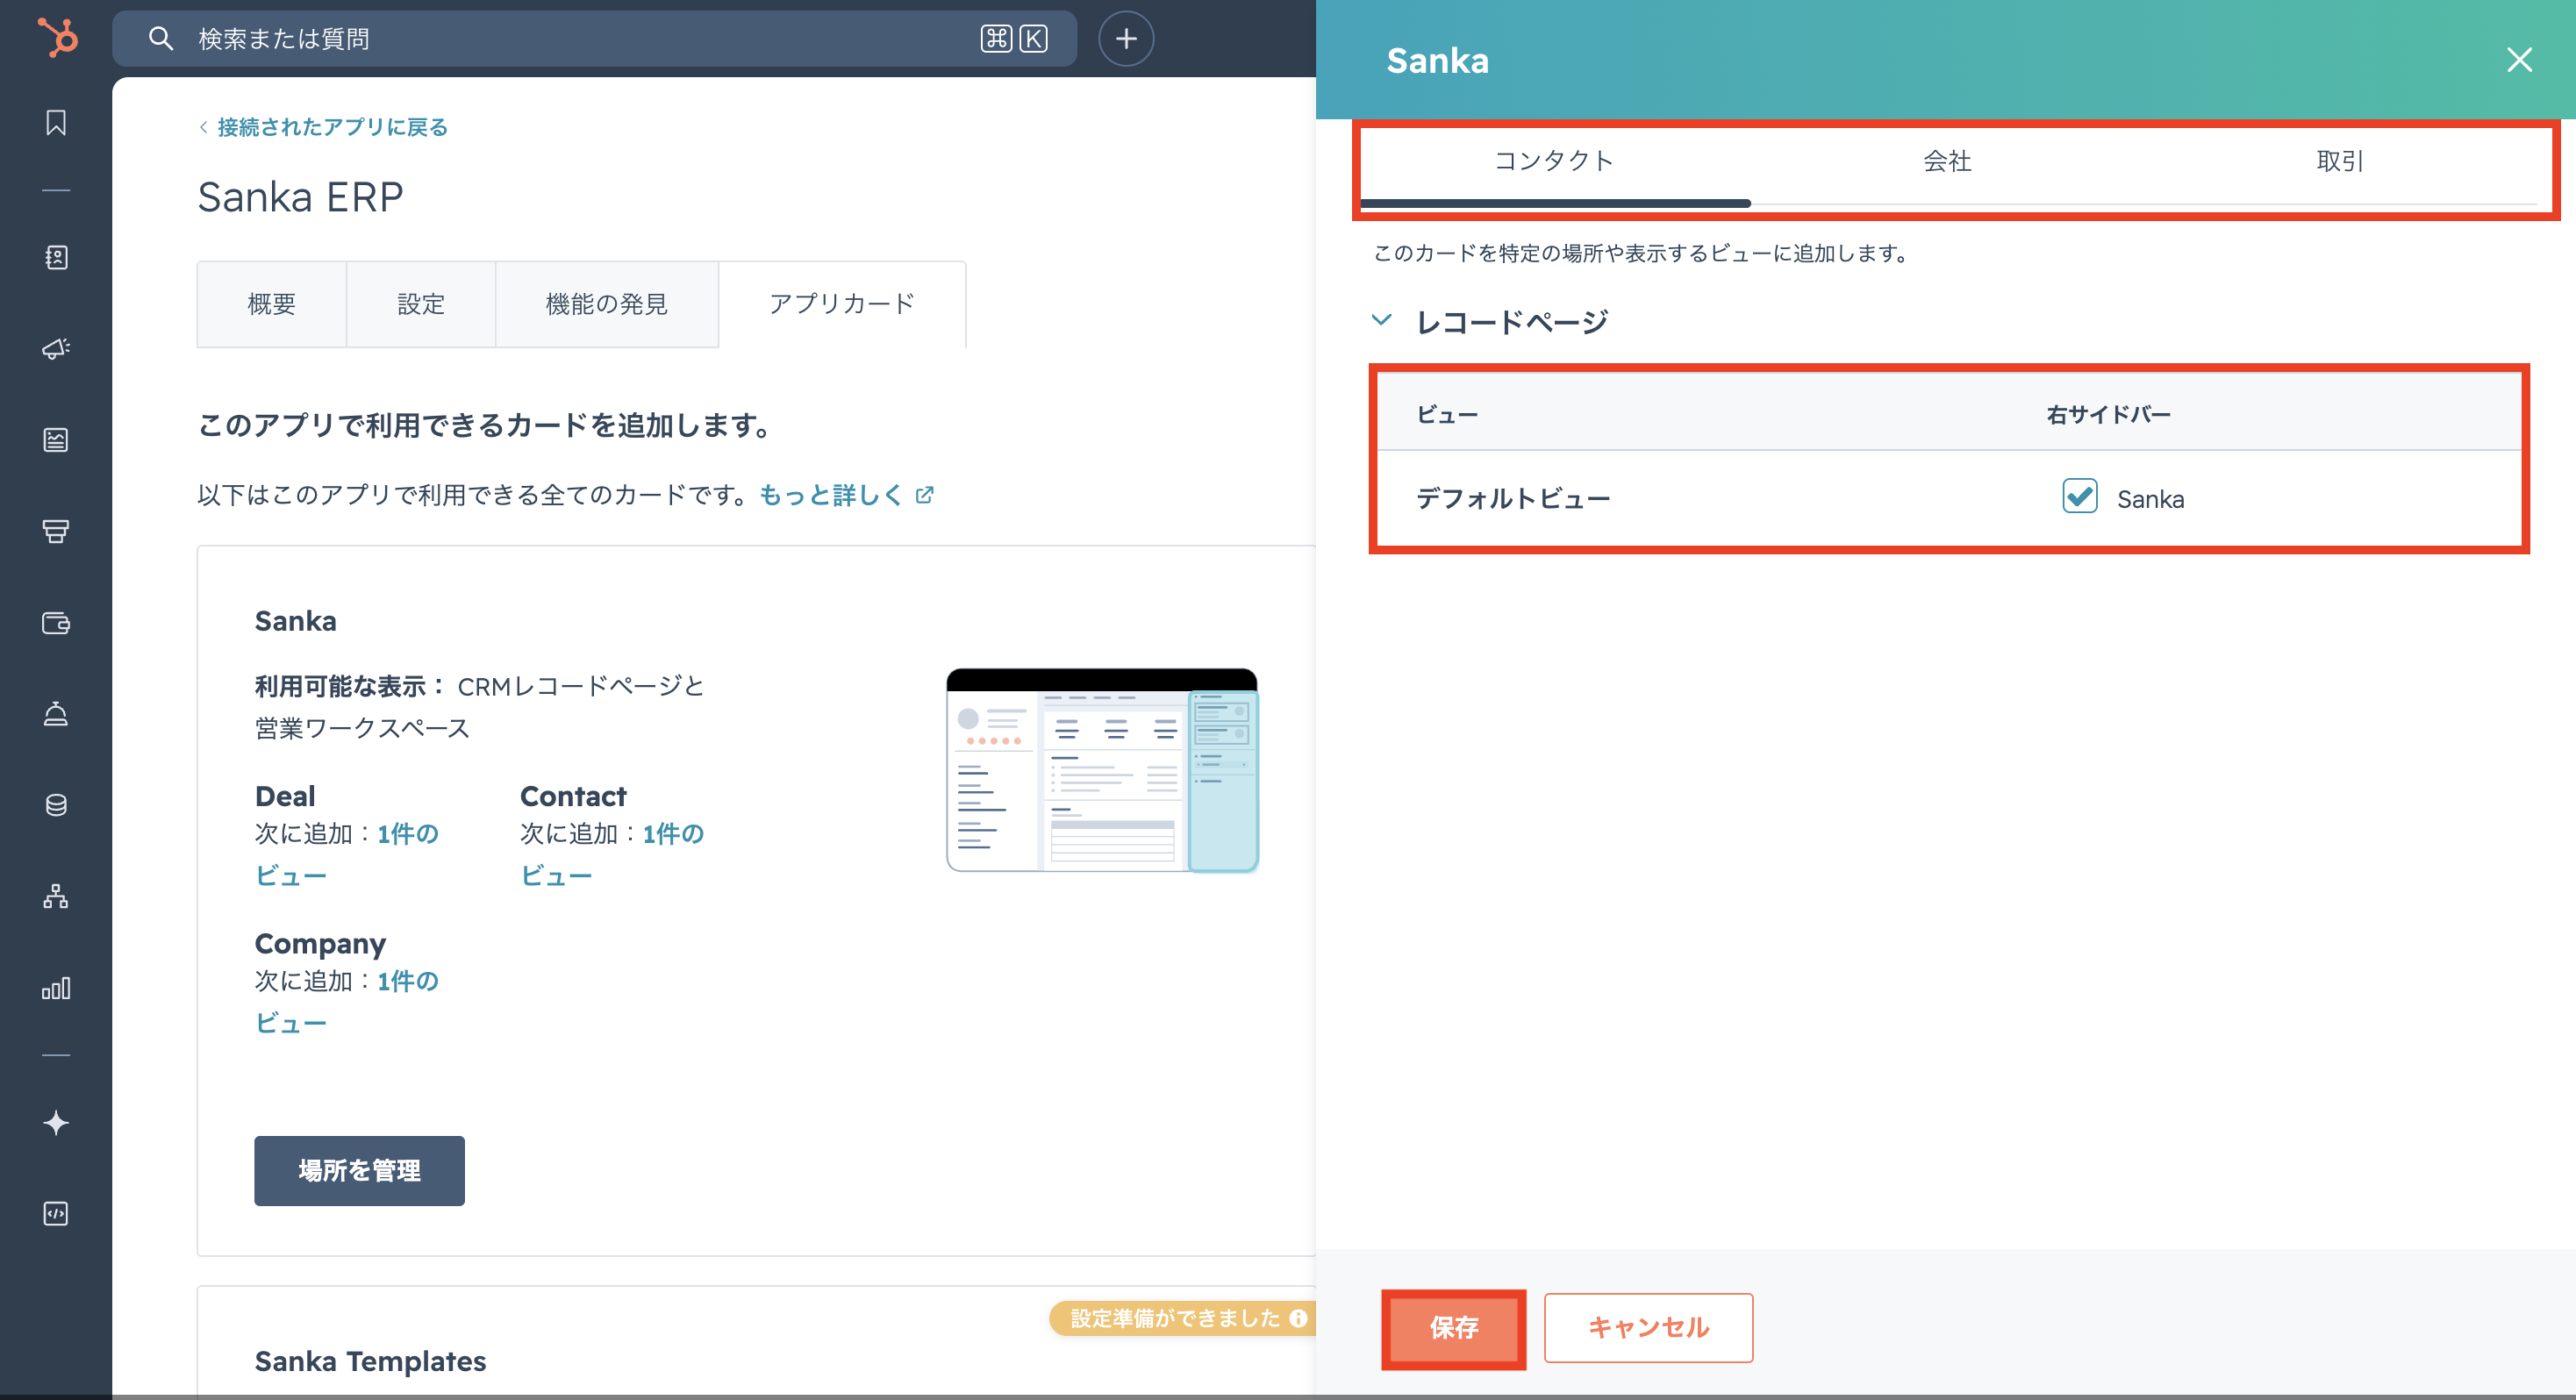Open the data management database icon

(56, 805)
